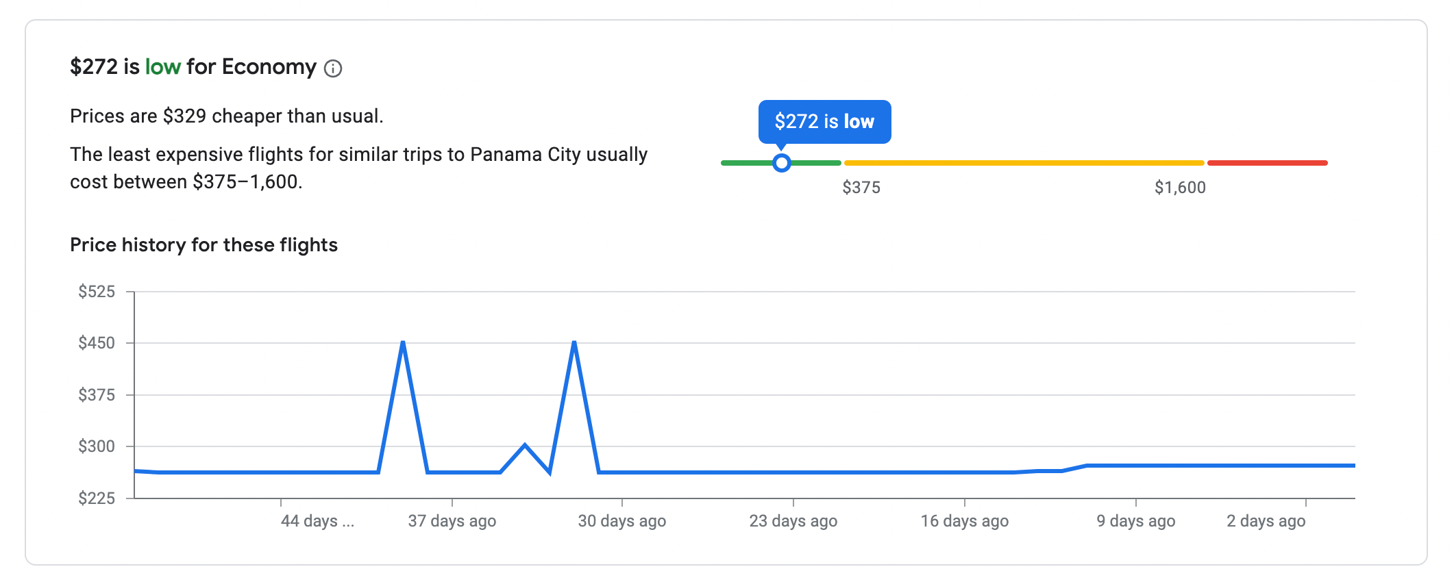Click the first $450 spike peak in the chart
The image size is (1454, 582).
point(403,342)
